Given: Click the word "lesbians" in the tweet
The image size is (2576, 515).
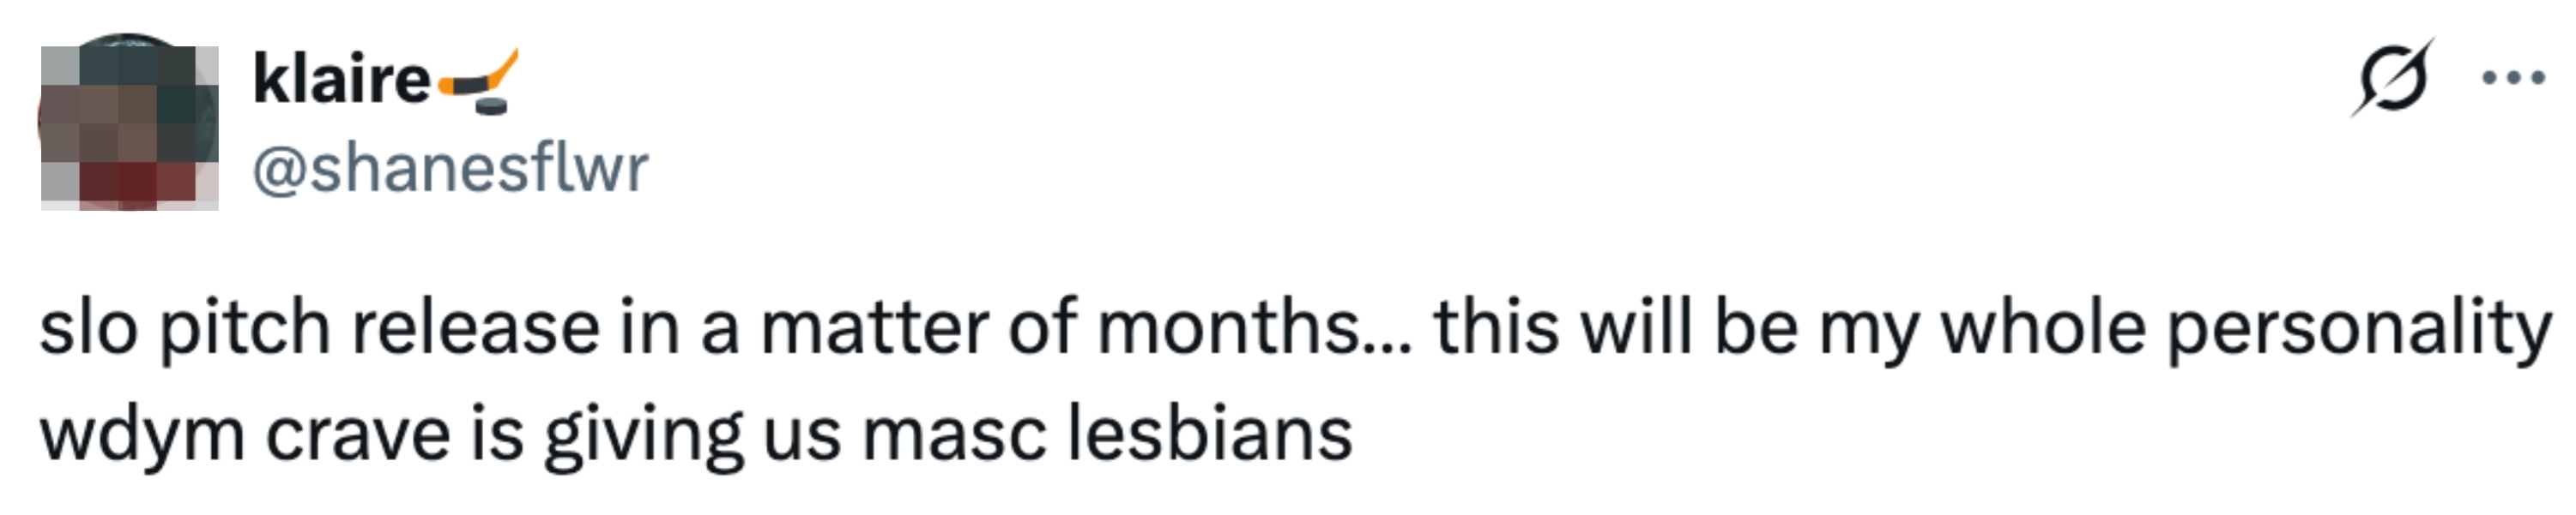Looking at the screenshot, I should [1210, 435].
